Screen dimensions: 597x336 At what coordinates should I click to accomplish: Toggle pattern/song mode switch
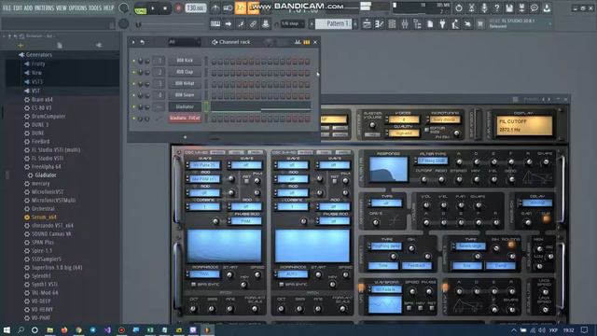(x=141, y=8)
